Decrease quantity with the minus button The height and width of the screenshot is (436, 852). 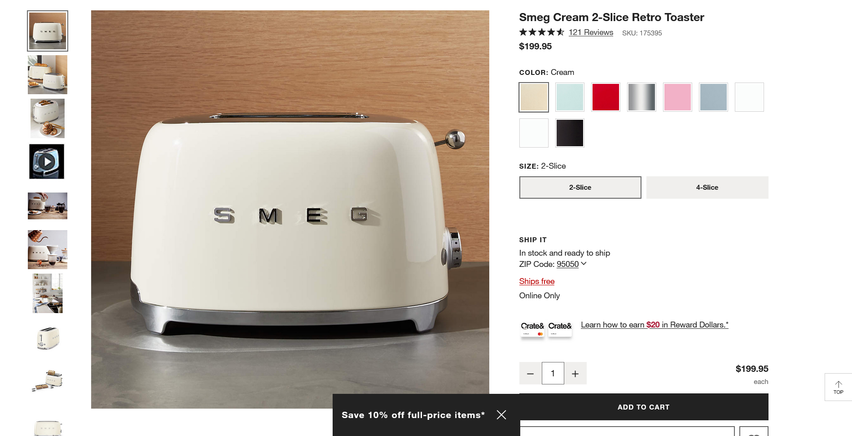tap(530, 373)
